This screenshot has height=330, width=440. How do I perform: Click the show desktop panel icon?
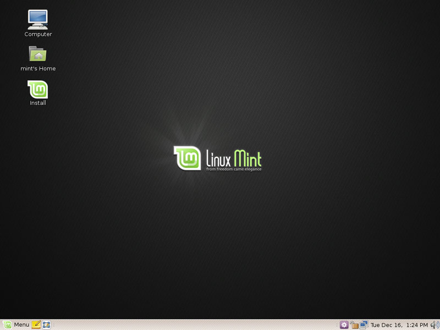[x=46, y=324]
